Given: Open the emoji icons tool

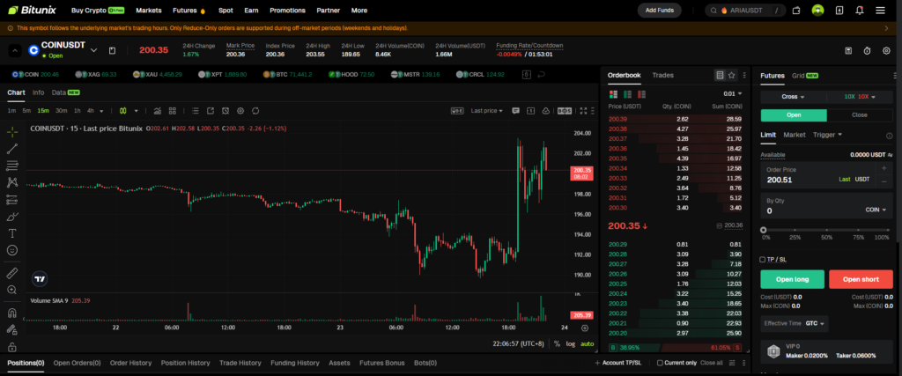Looking at the screenshot, I should tap(11, 250).
